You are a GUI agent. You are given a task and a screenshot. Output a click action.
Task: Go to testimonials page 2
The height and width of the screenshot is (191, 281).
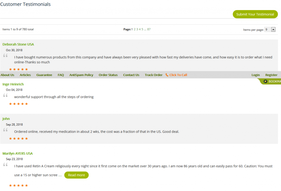point(134,29)
